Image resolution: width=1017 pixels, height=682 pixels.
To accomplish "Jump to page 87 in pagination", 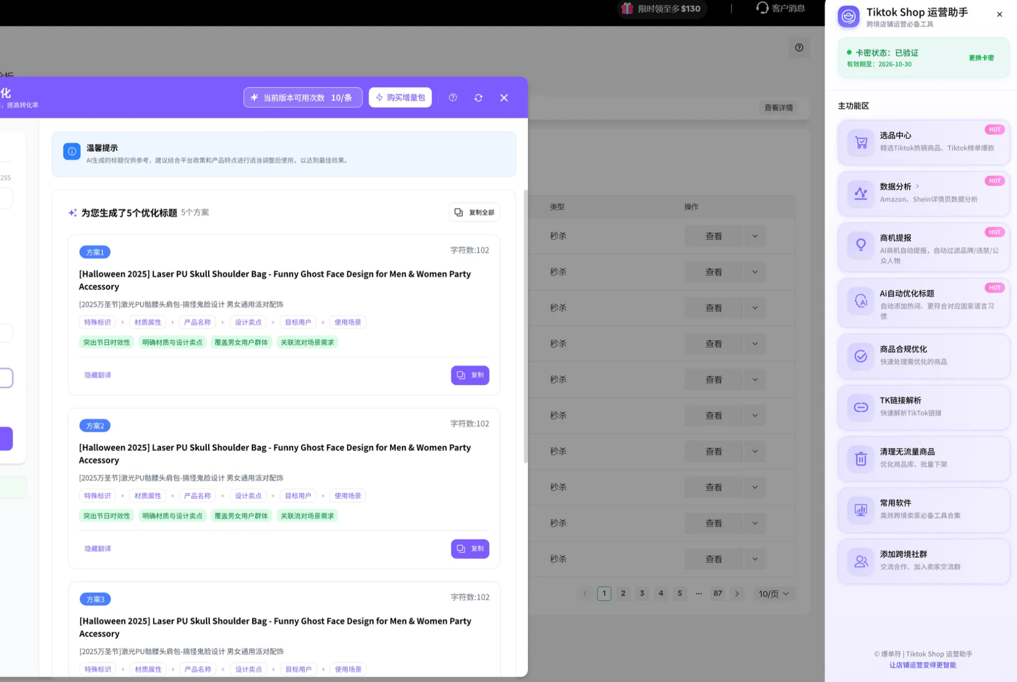I will pos(717,593).
